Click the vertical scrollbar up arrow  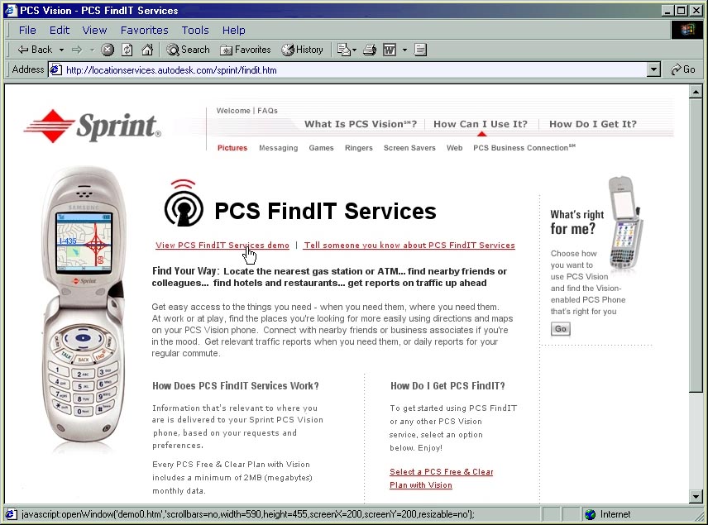696,92
